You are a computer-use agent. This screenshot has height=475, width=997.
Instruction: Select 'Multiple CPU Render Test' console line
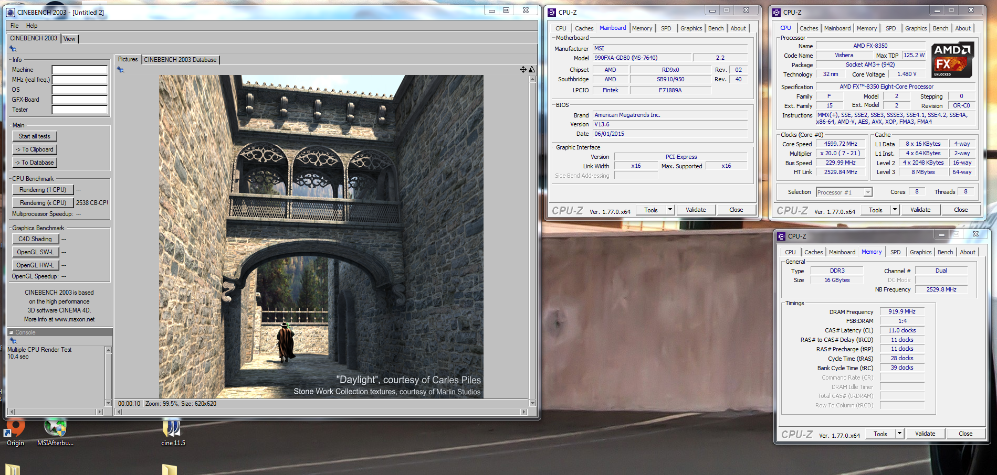pyautogui.click(x=39, y=350)
